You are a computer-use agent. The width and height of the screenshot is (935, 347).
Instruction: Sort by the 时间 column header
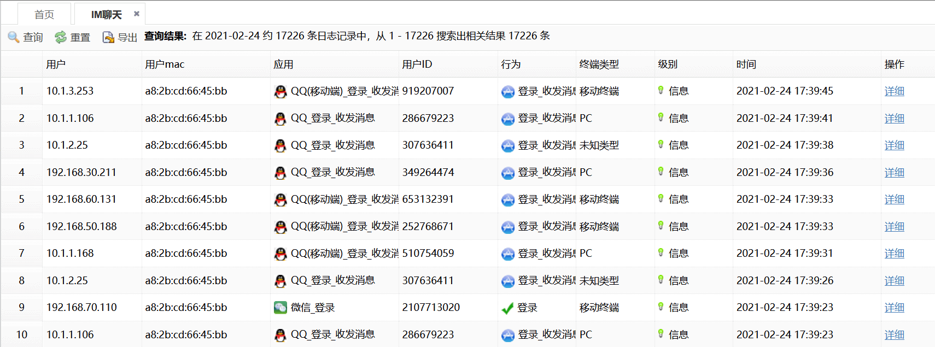pos(746,64)
